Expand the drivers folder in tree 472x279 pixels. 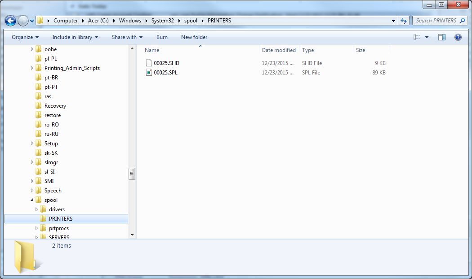coord(37,209)
